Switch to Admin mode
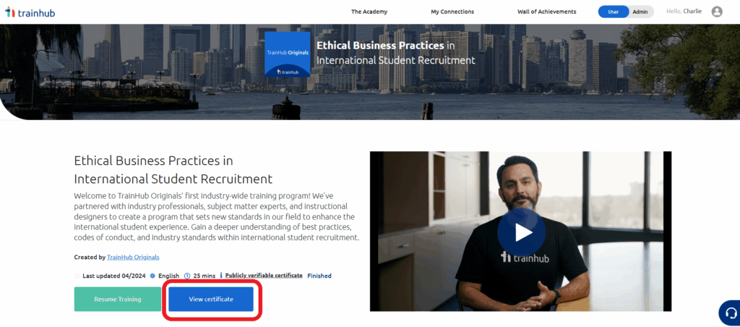Image resolution: width=740 pixels, height=327 pixels. pyautogui.click(x=640, y=12)
